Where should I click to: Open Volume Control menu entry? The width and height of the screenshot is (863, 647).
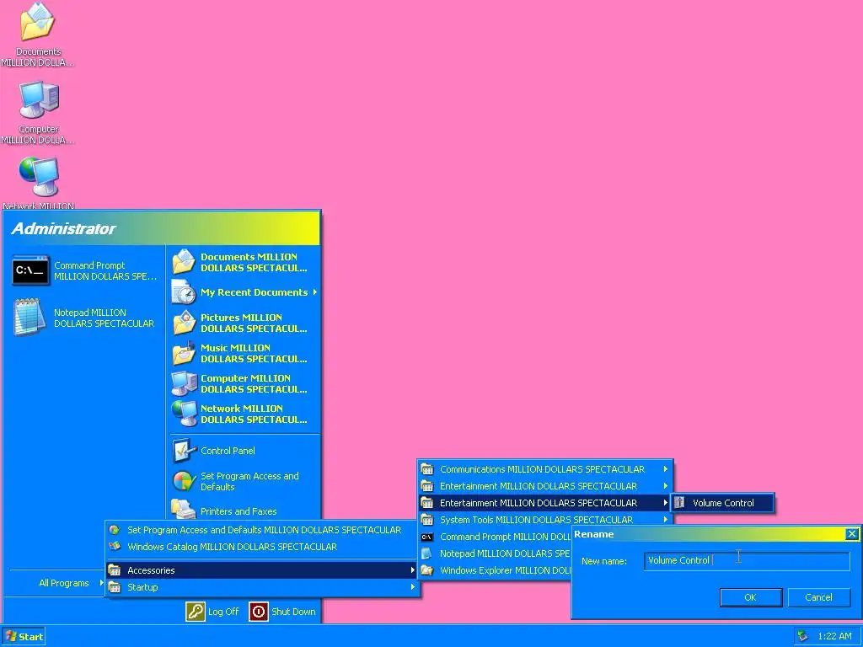point(723,502)
